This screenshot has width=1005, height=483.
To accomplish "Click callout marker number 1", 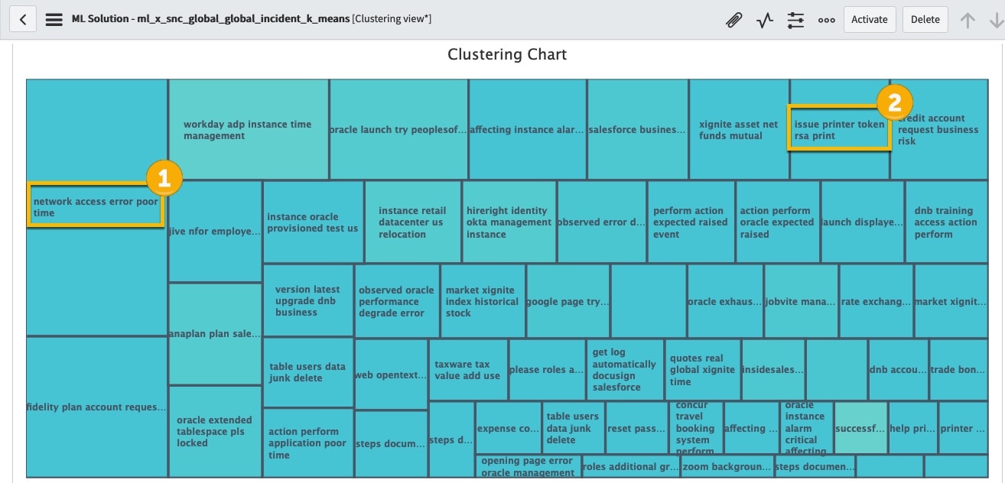I will (x=164, y=178).
